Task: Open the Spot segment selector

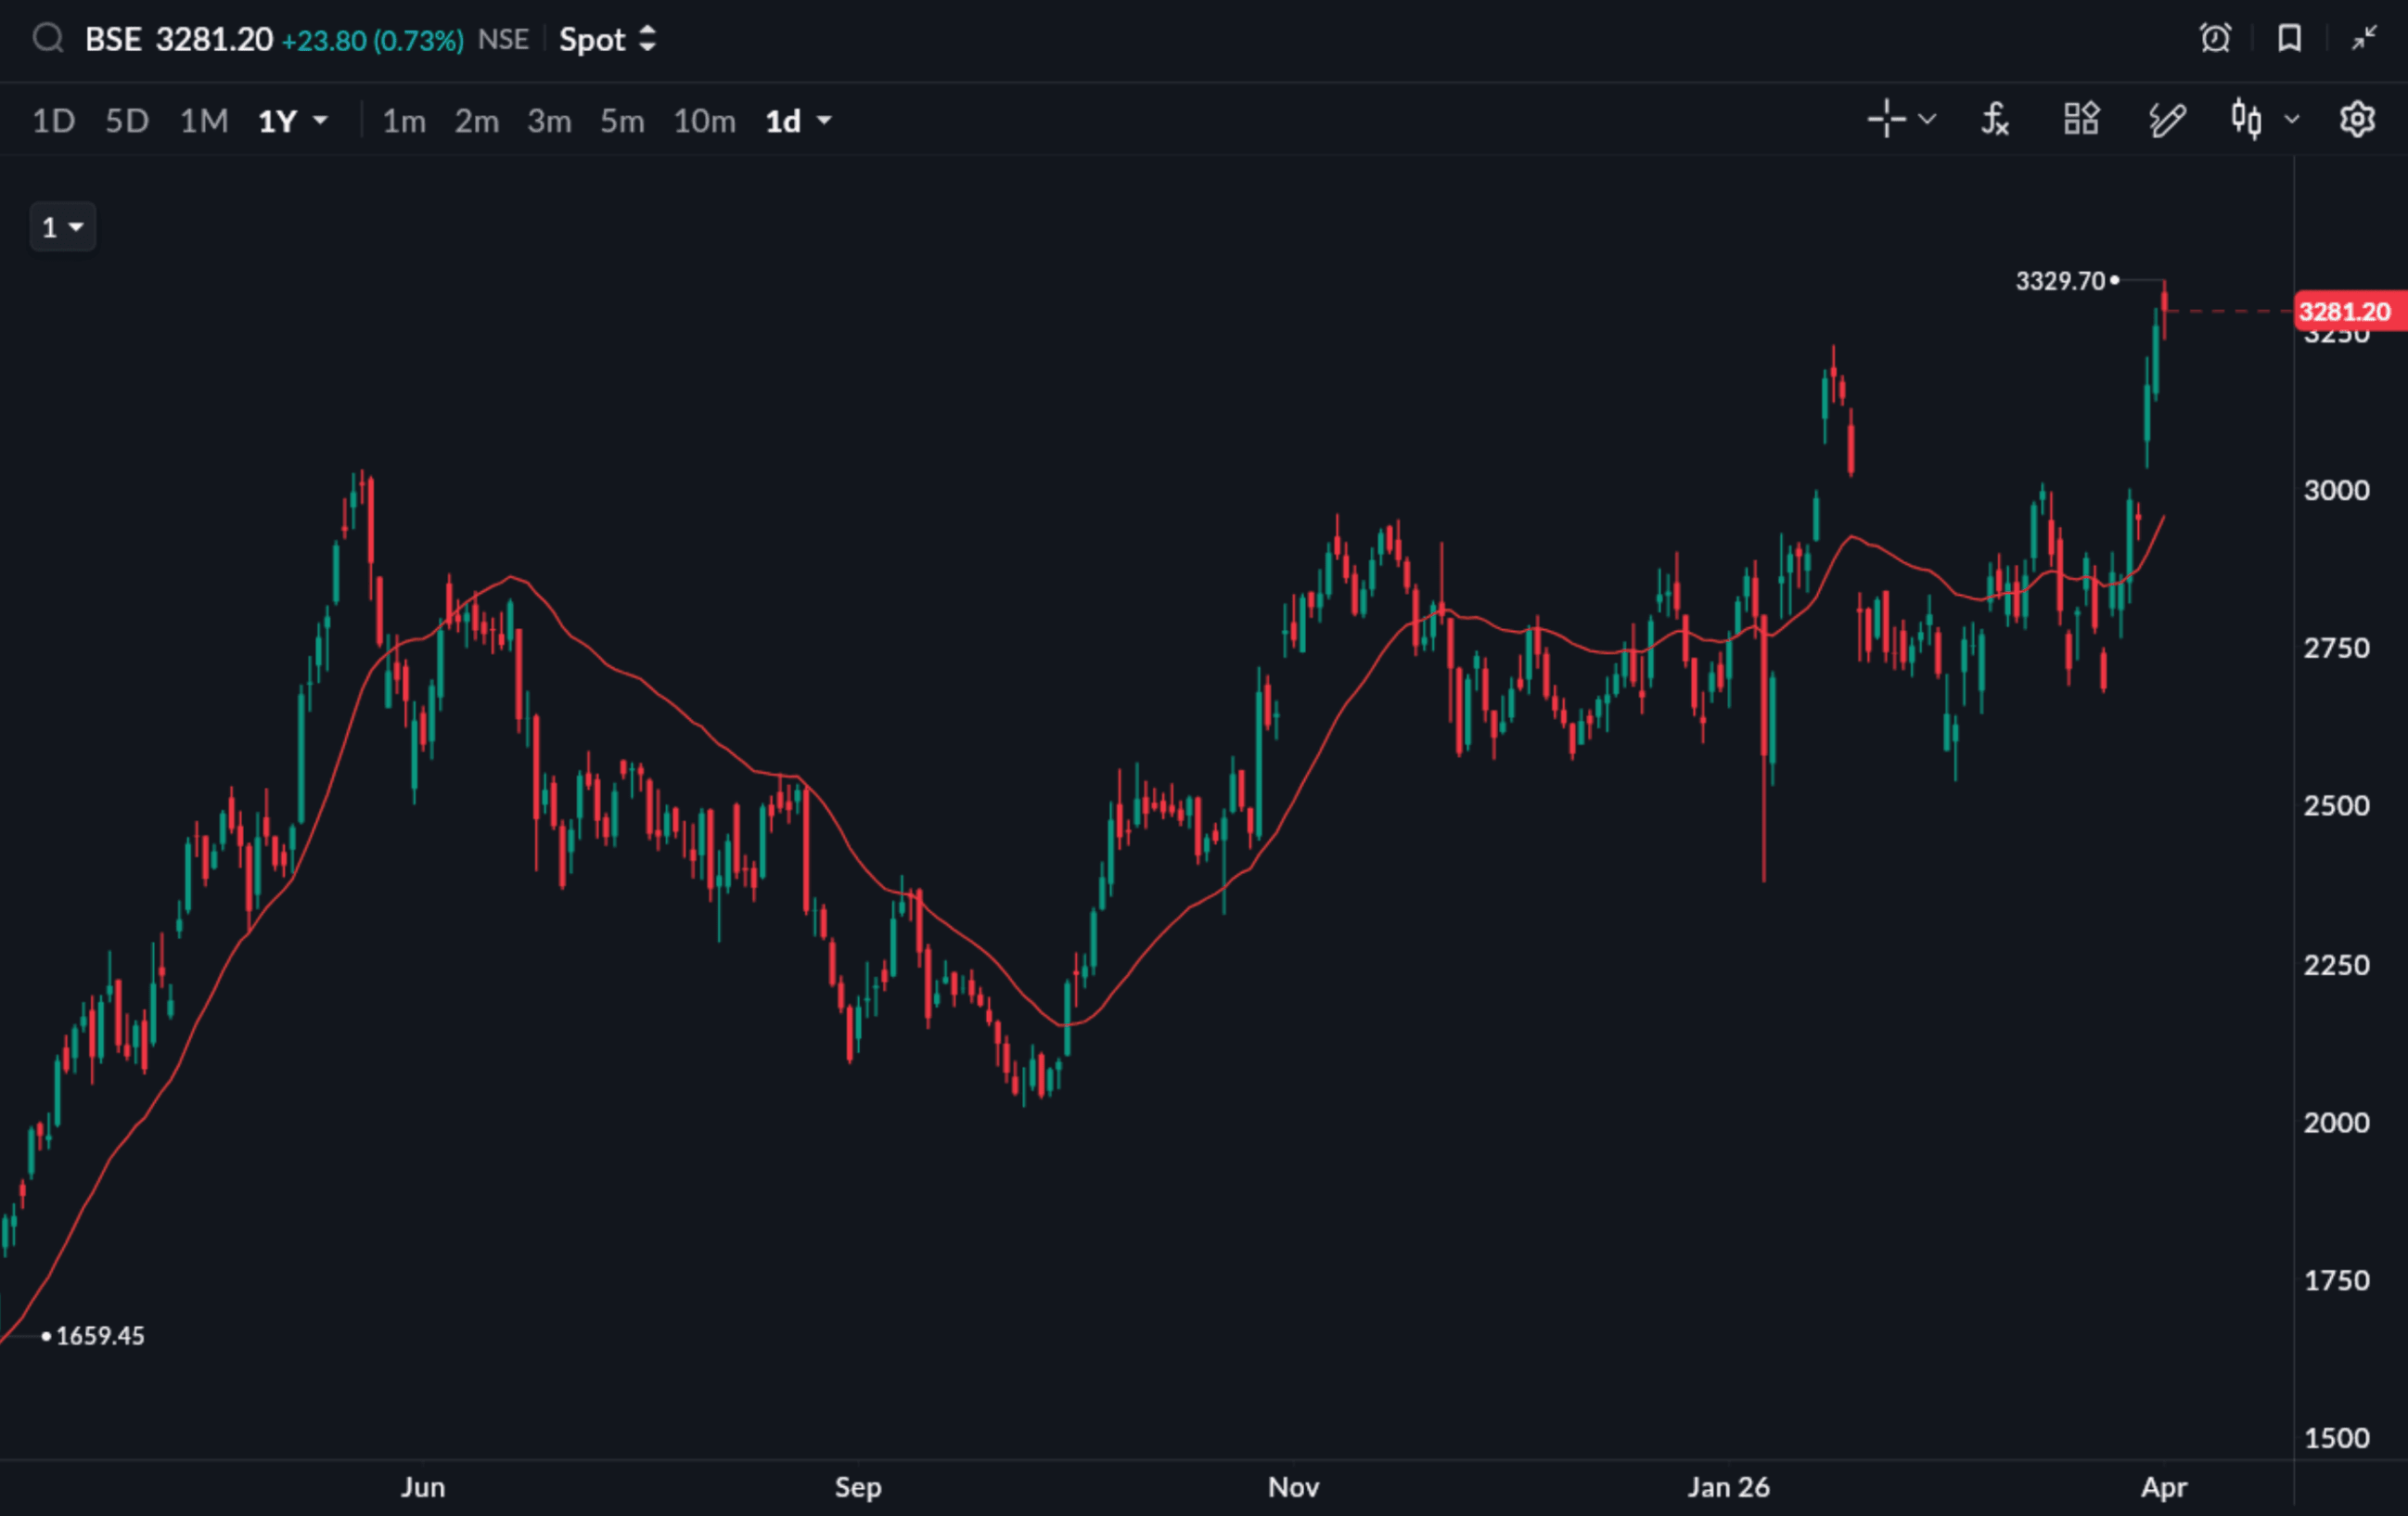Action: tap(607, 40)
